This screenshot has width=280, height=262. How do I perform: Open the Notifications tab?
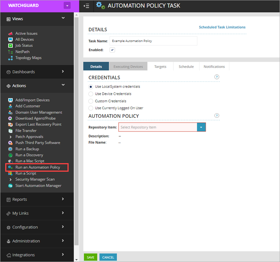pyautogui.click(x=214, y=67)
